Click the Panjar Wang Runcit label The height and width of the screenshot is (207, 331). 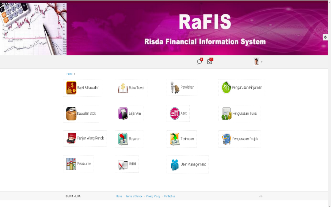tap(90, 138)
